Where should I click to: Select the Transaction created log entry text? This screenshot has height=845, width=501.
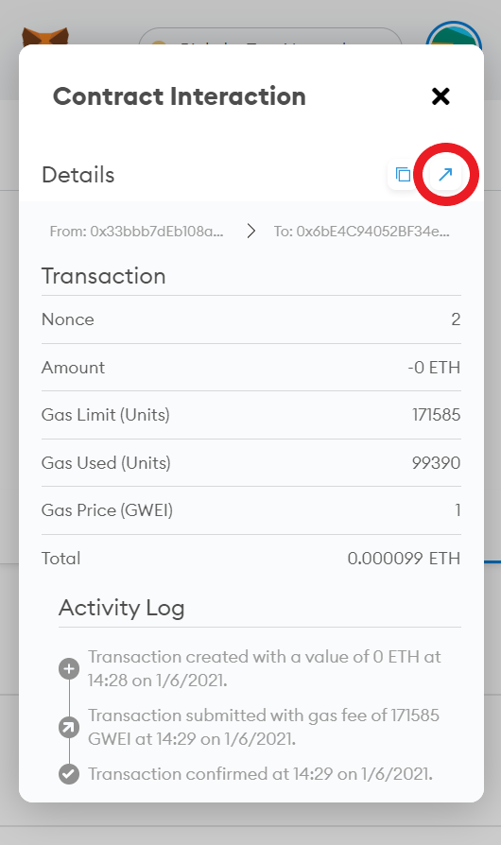265,668
